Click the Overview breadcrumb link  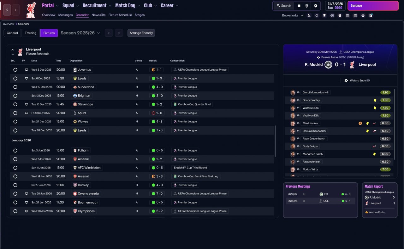(9, 24)
